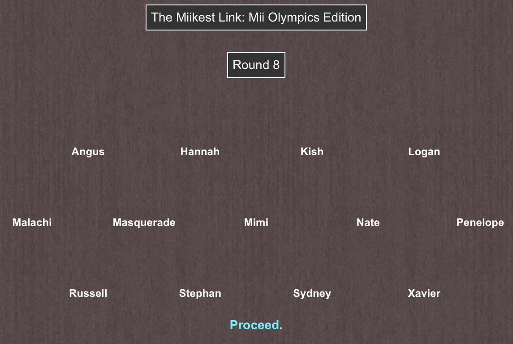The image size is (513, 344).
Task: Choose Mimi as the weakest link
Action: coord(256,222)
